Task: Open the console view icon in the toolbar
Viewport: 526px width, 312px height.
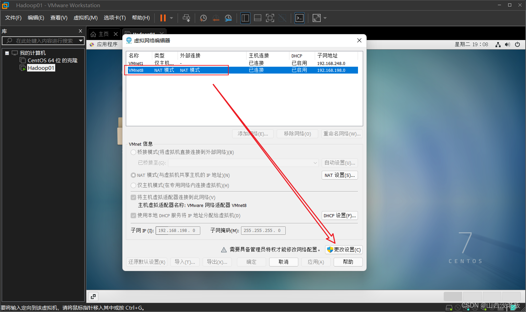Action: 299,18
